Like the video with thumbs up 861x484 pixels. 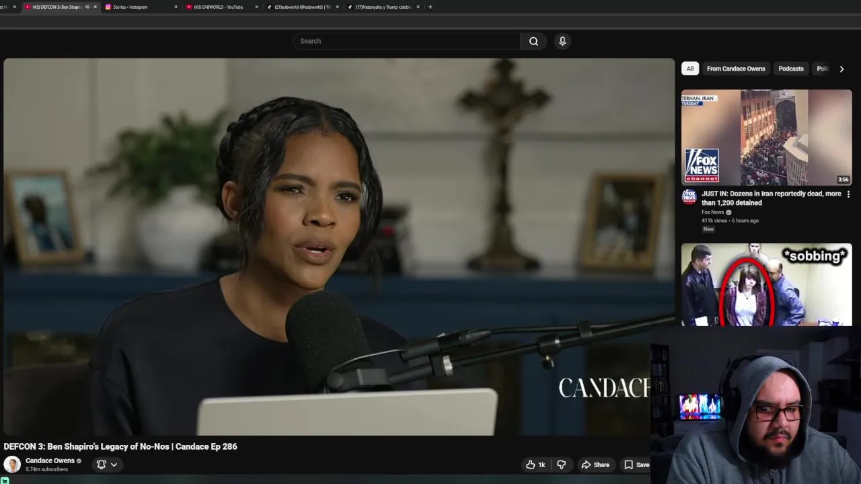pos(535,465)
